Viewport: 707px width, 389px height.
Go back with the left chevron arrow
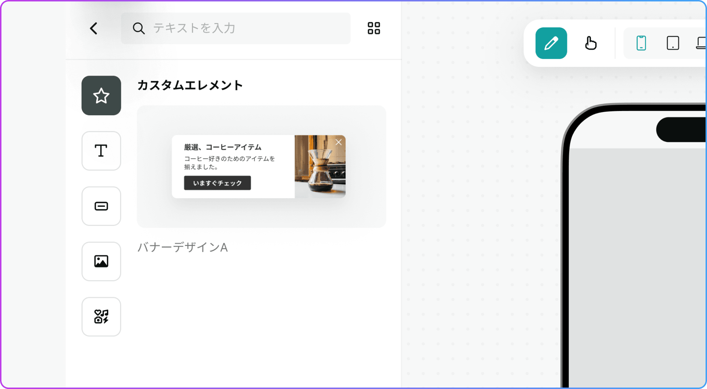pos(94,28)
